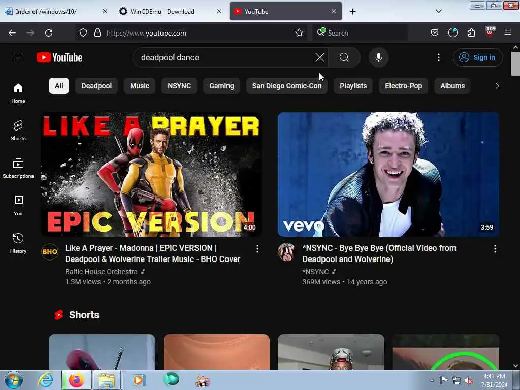520x390 pixels.
Task: Filter results by Gaming chip
Action: (x=221, y=86)
